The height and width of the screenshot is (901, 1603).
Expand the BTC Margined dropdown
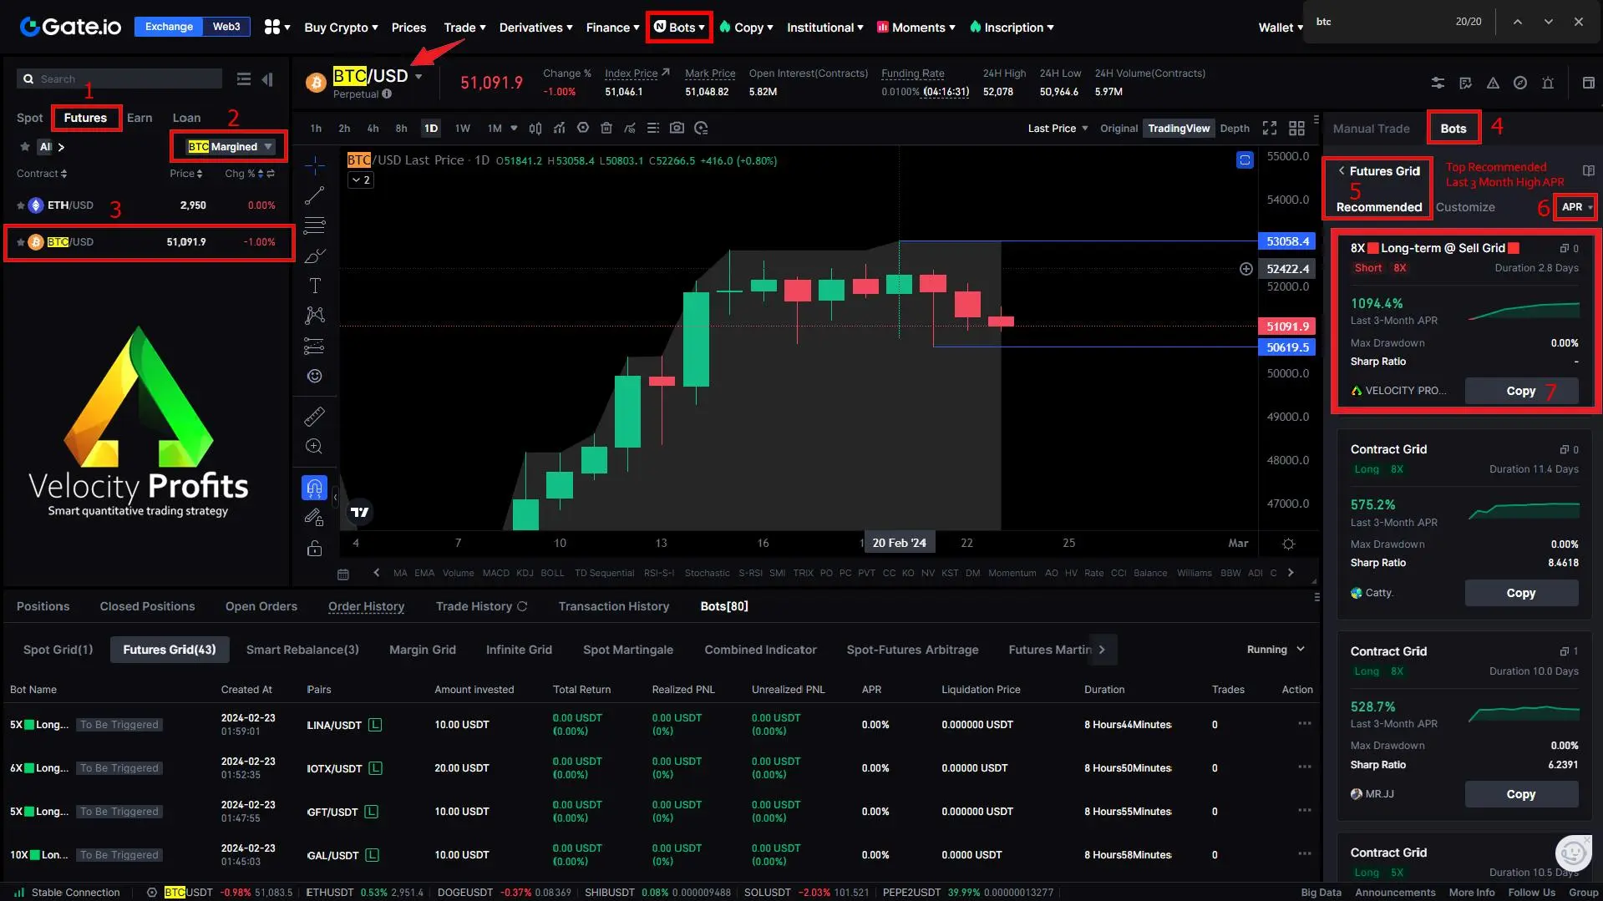click(230, 147)
